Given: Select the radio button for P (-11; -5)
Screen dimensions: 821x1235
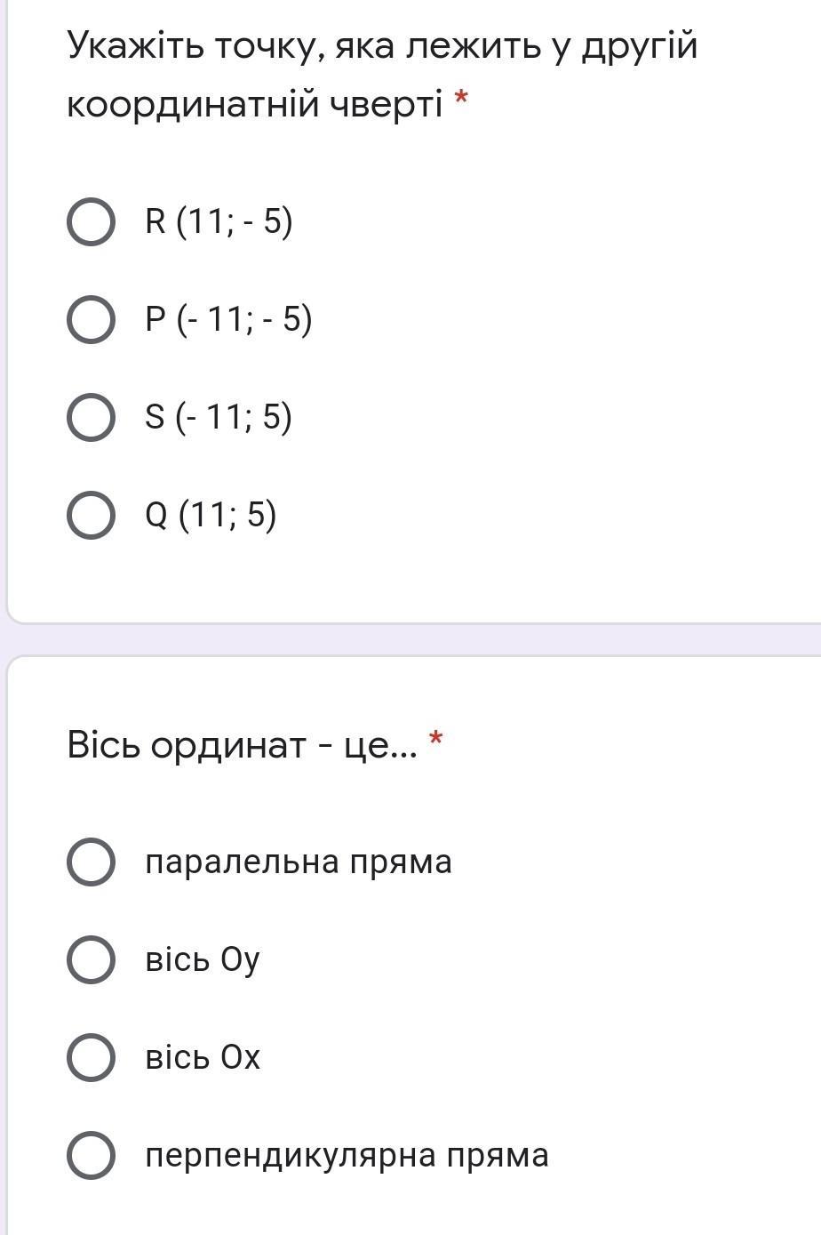Looking at the screenshot, I should point(91,320).
